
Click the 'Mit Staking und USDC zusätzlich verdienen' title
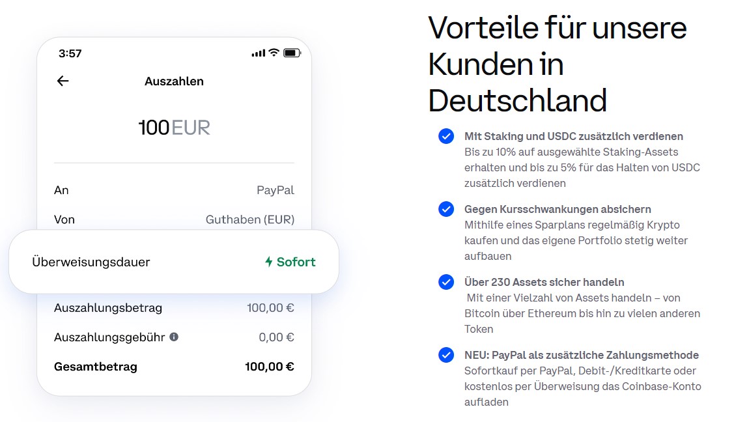tap(573, 136)
